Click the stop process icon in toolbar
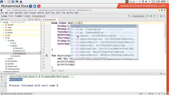Viewport: 169px width, 95px height. click(x=157, y=16)
